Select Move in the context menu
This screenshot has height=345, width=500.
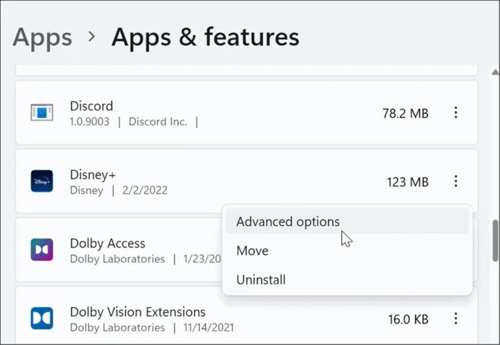pyautogui.click(x=347, y=251)
